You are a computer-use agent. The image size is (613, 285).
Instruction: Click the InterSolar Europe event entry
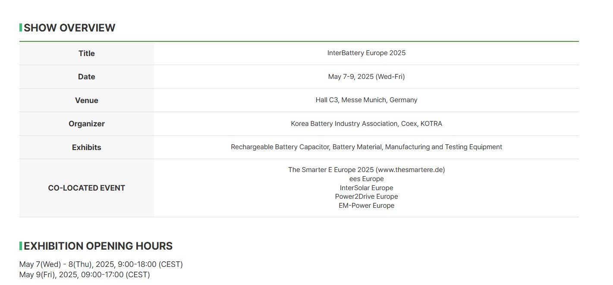pyautogui.click(x=366, y=188)
